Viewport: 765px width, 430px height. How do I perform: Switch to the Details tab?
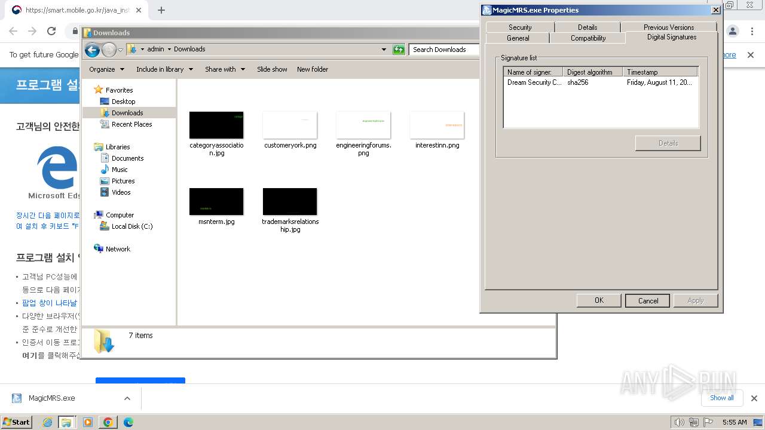587,27
